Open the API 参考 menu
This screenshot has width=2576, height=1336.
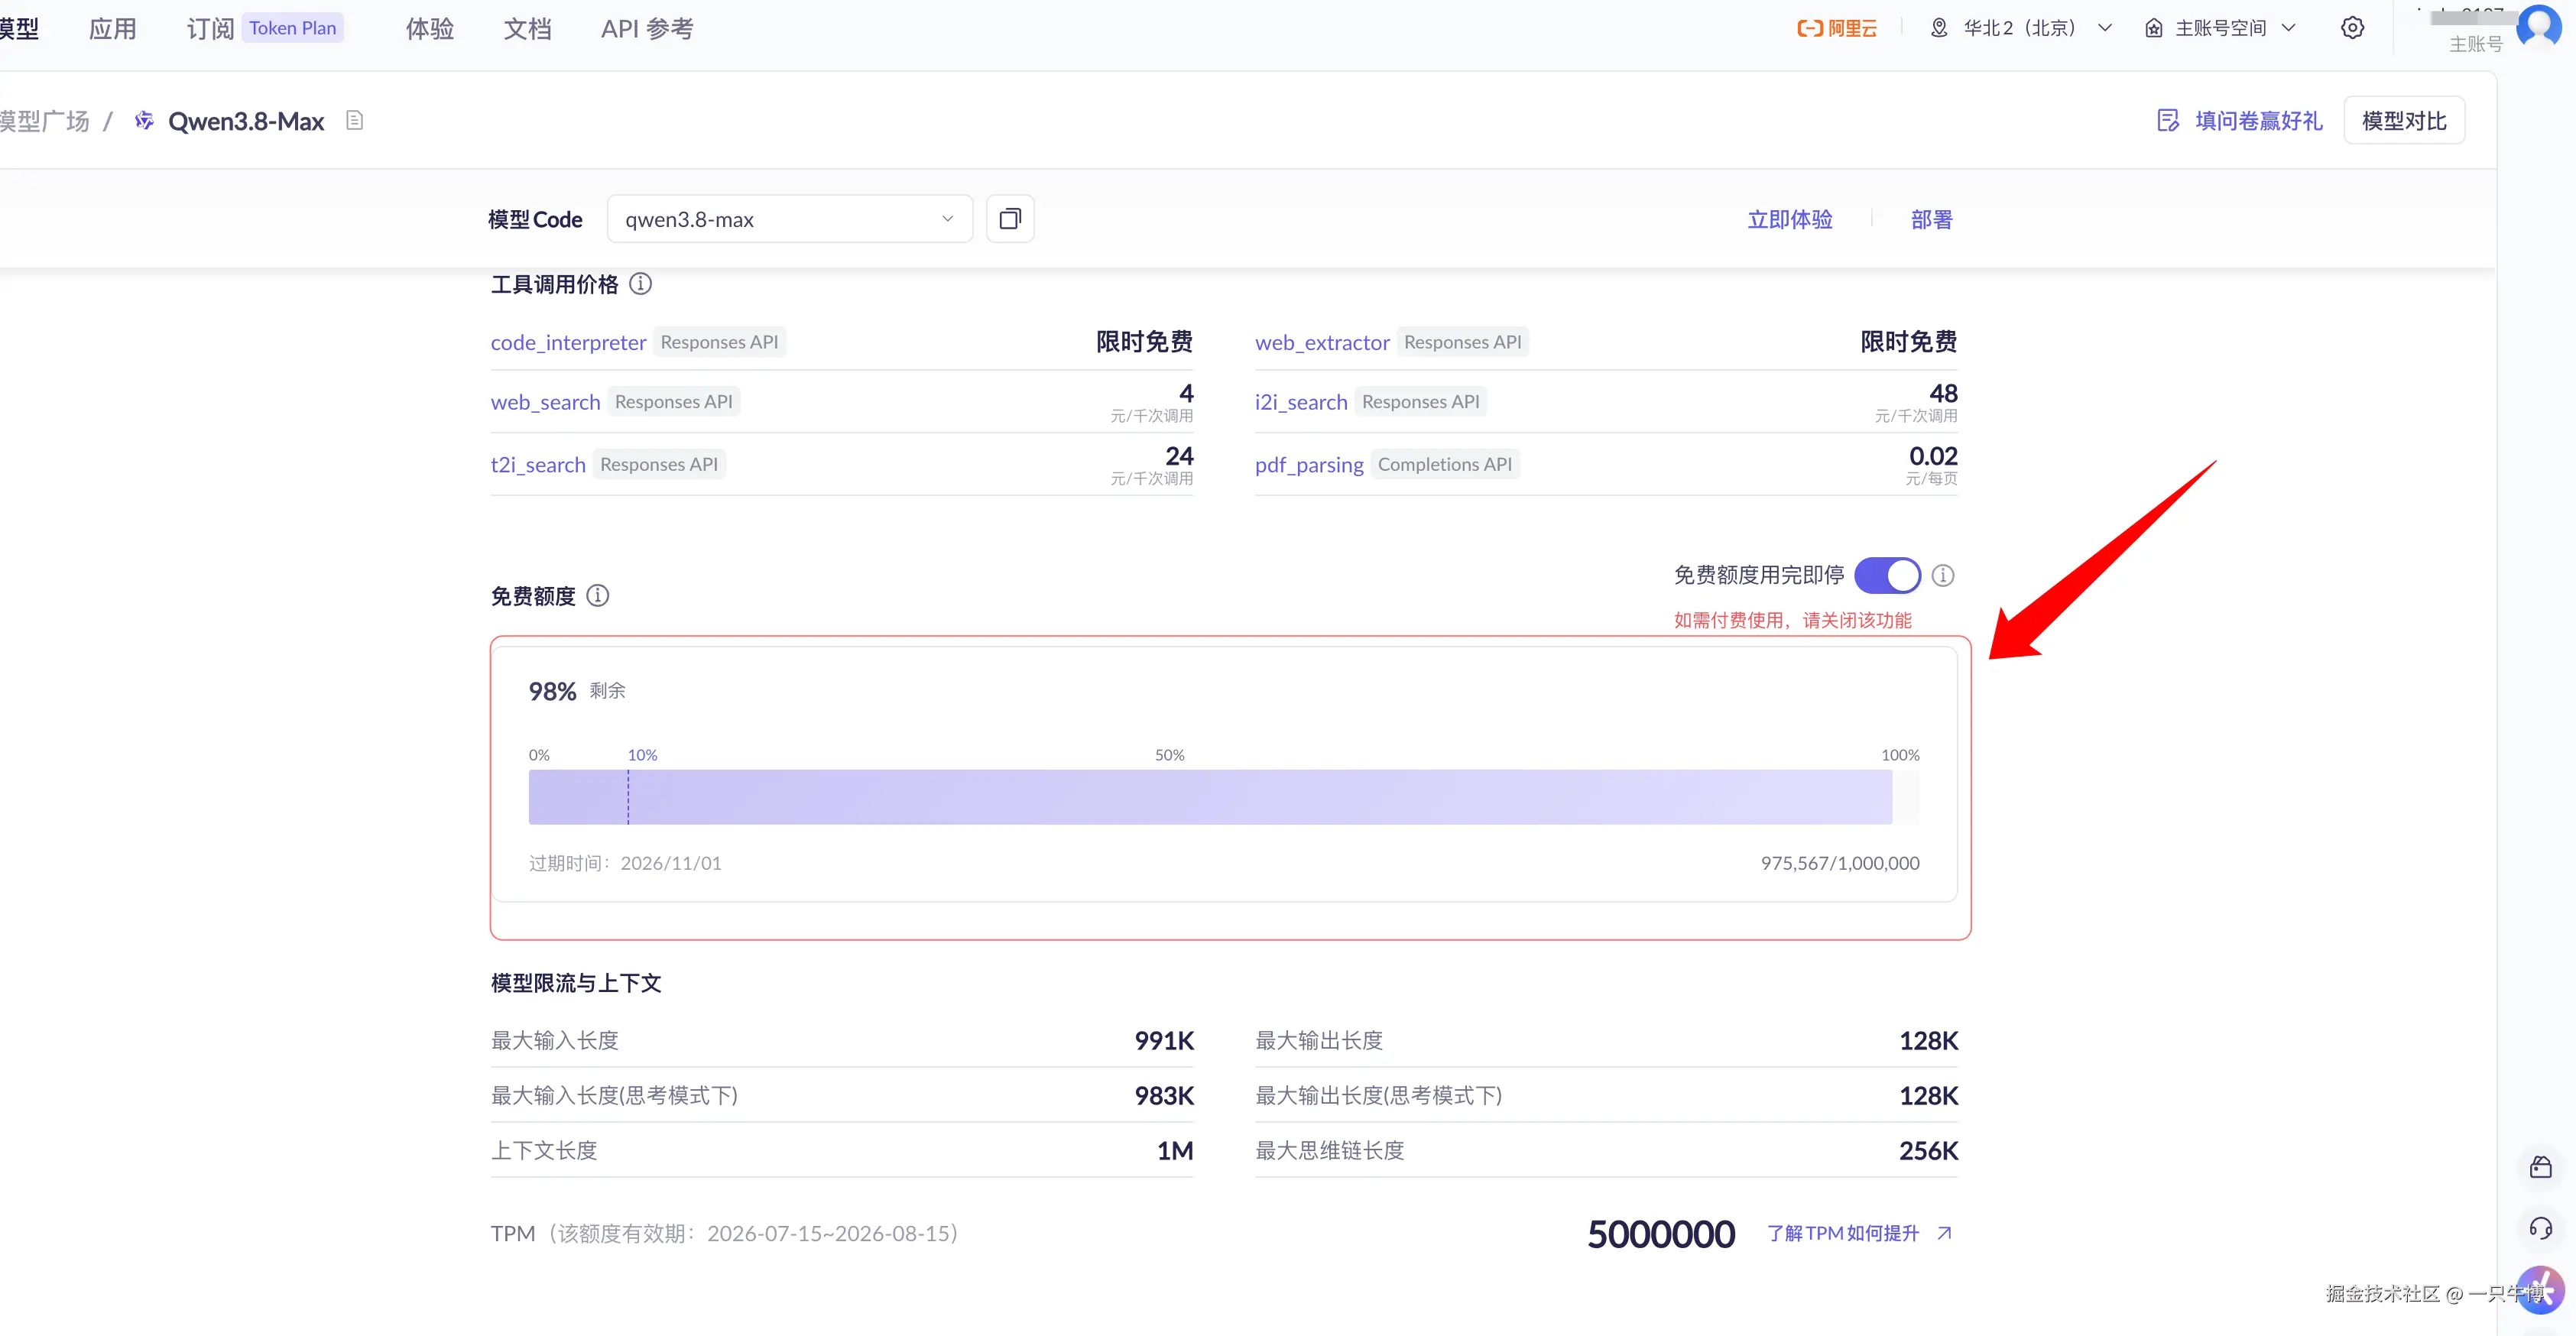[647, 28]
